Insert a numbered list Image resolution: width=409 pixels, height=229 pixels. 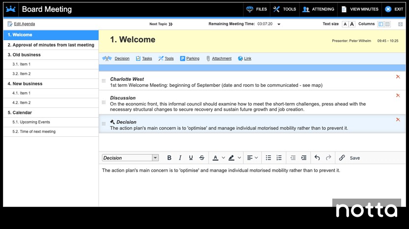(279, 158)
